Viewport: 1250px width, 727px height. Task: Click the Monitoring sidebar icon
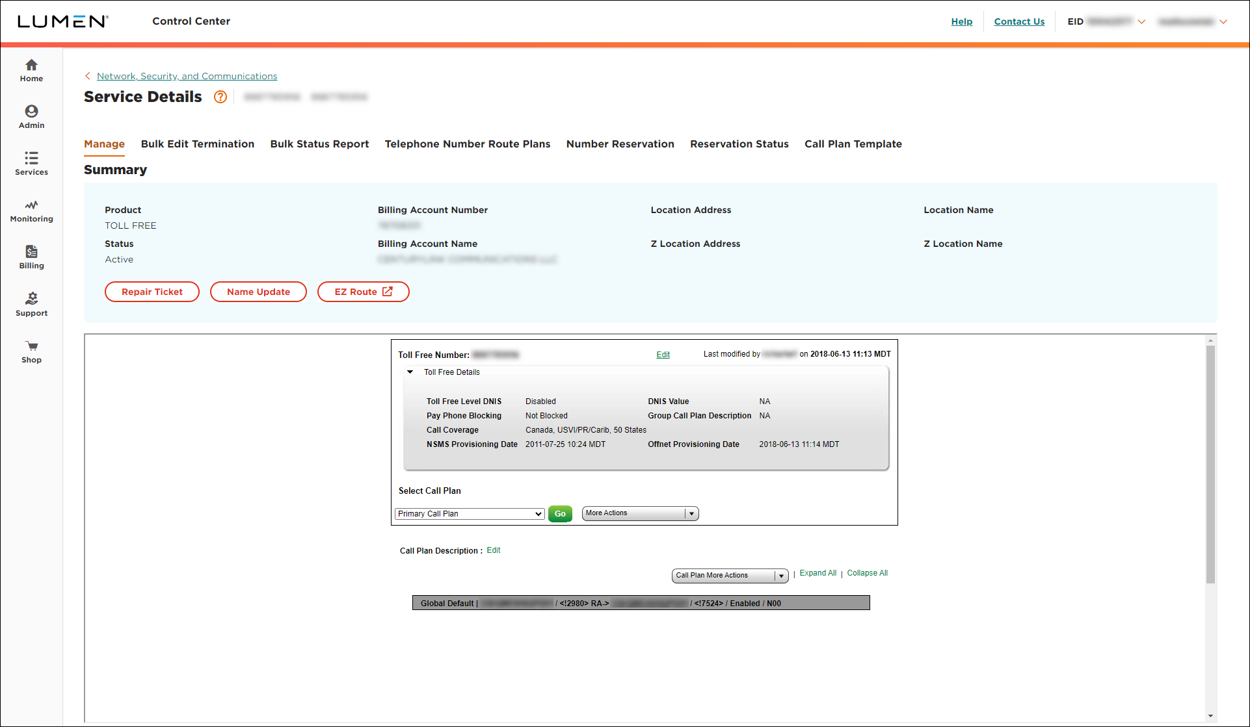click(x=32, y=211)
